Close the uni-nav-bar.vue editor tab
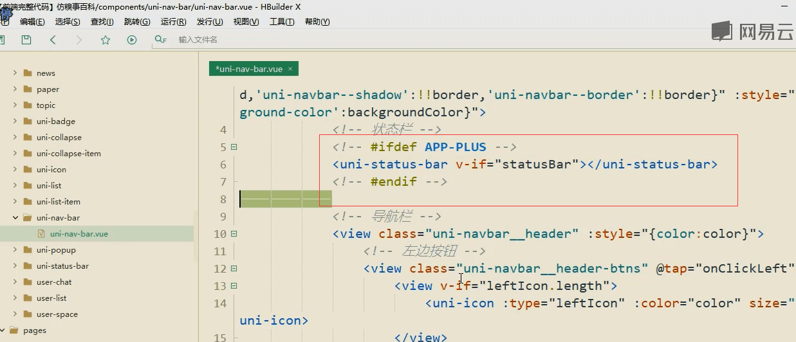 point(290,69)
